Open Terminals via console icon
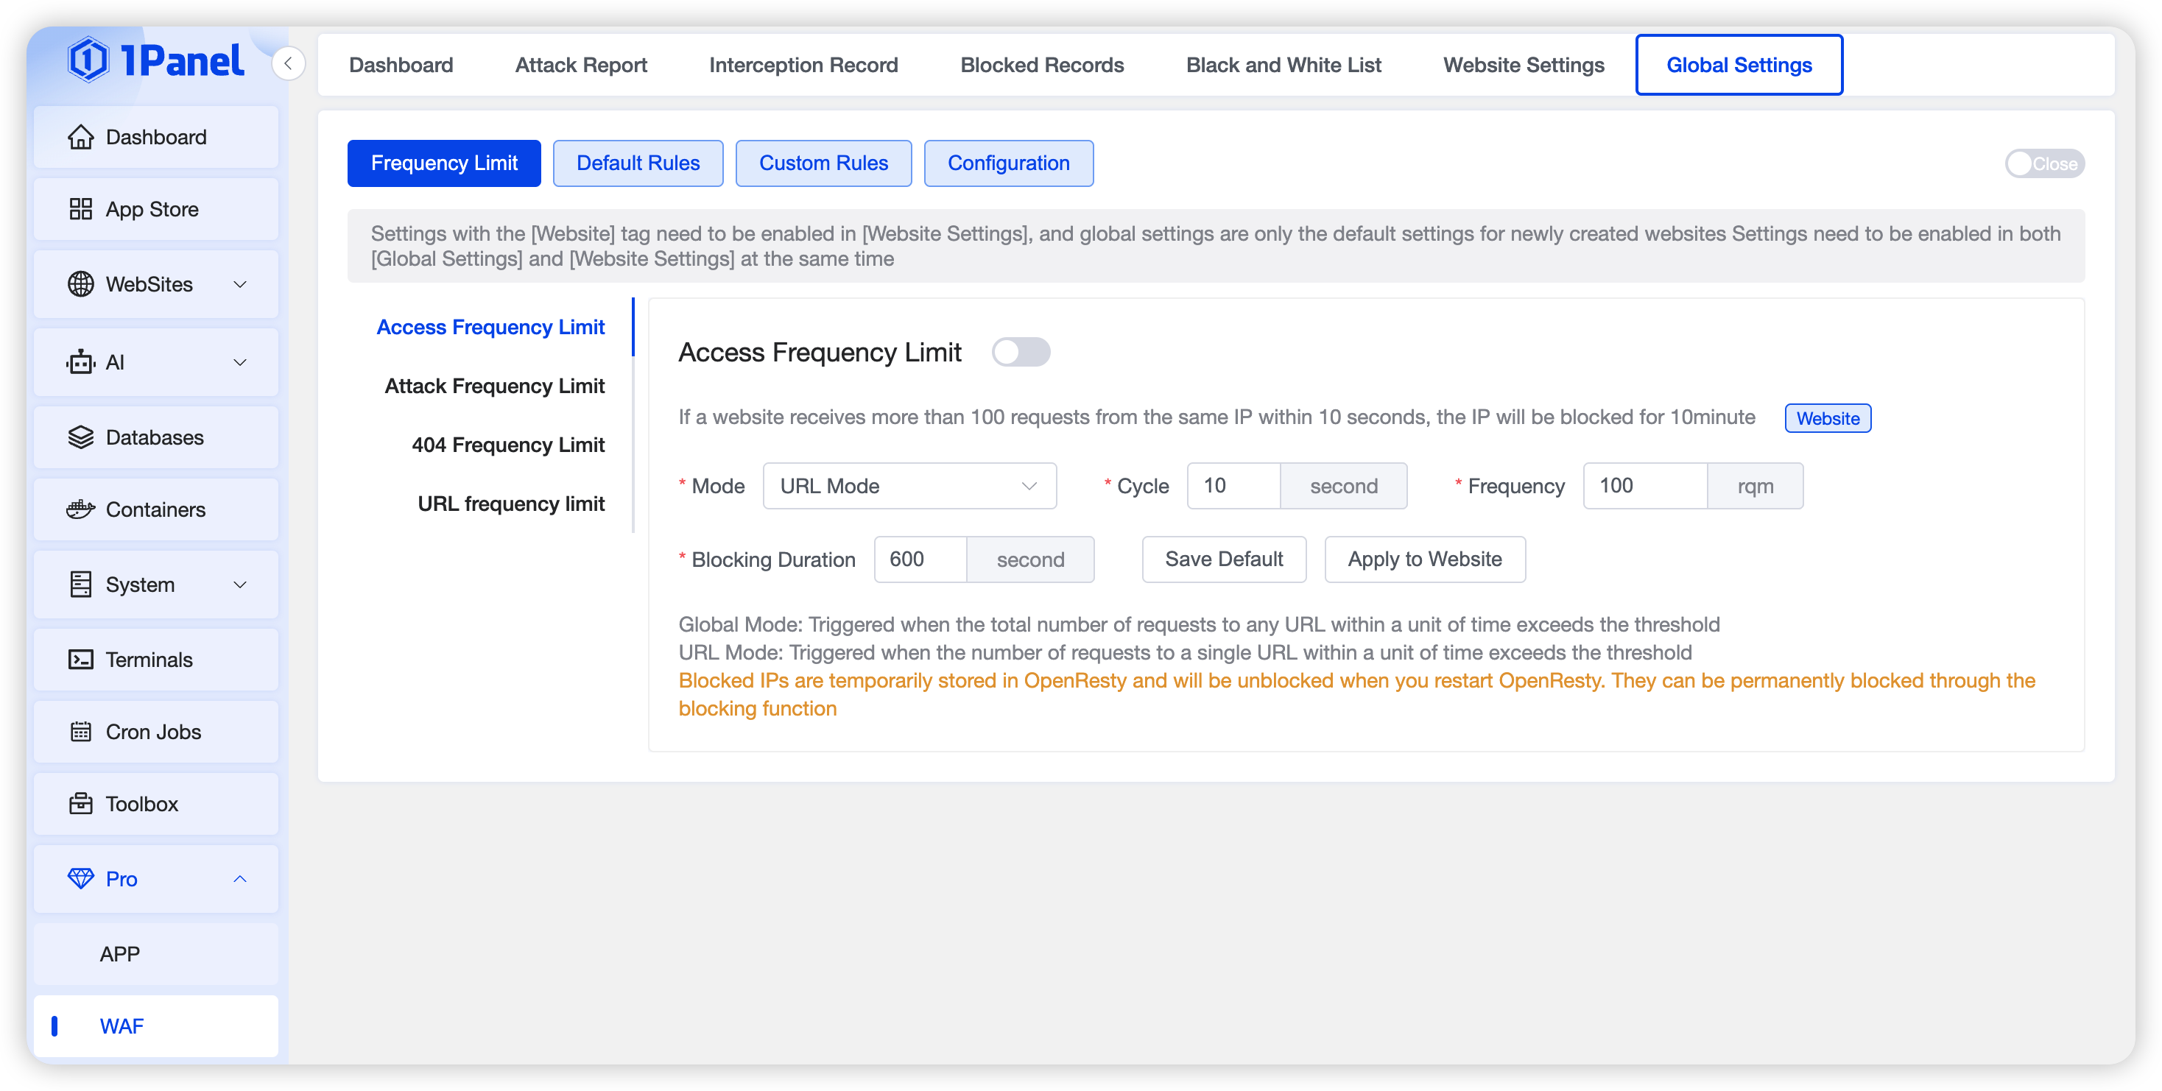Image resolution: width=2162 pixels, height=1091 pixels. [x=80, y=660]
